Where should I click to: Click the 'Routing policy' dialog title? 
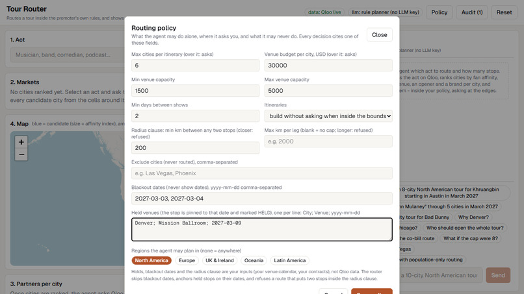pyautogui.click(x=153, y=28)
